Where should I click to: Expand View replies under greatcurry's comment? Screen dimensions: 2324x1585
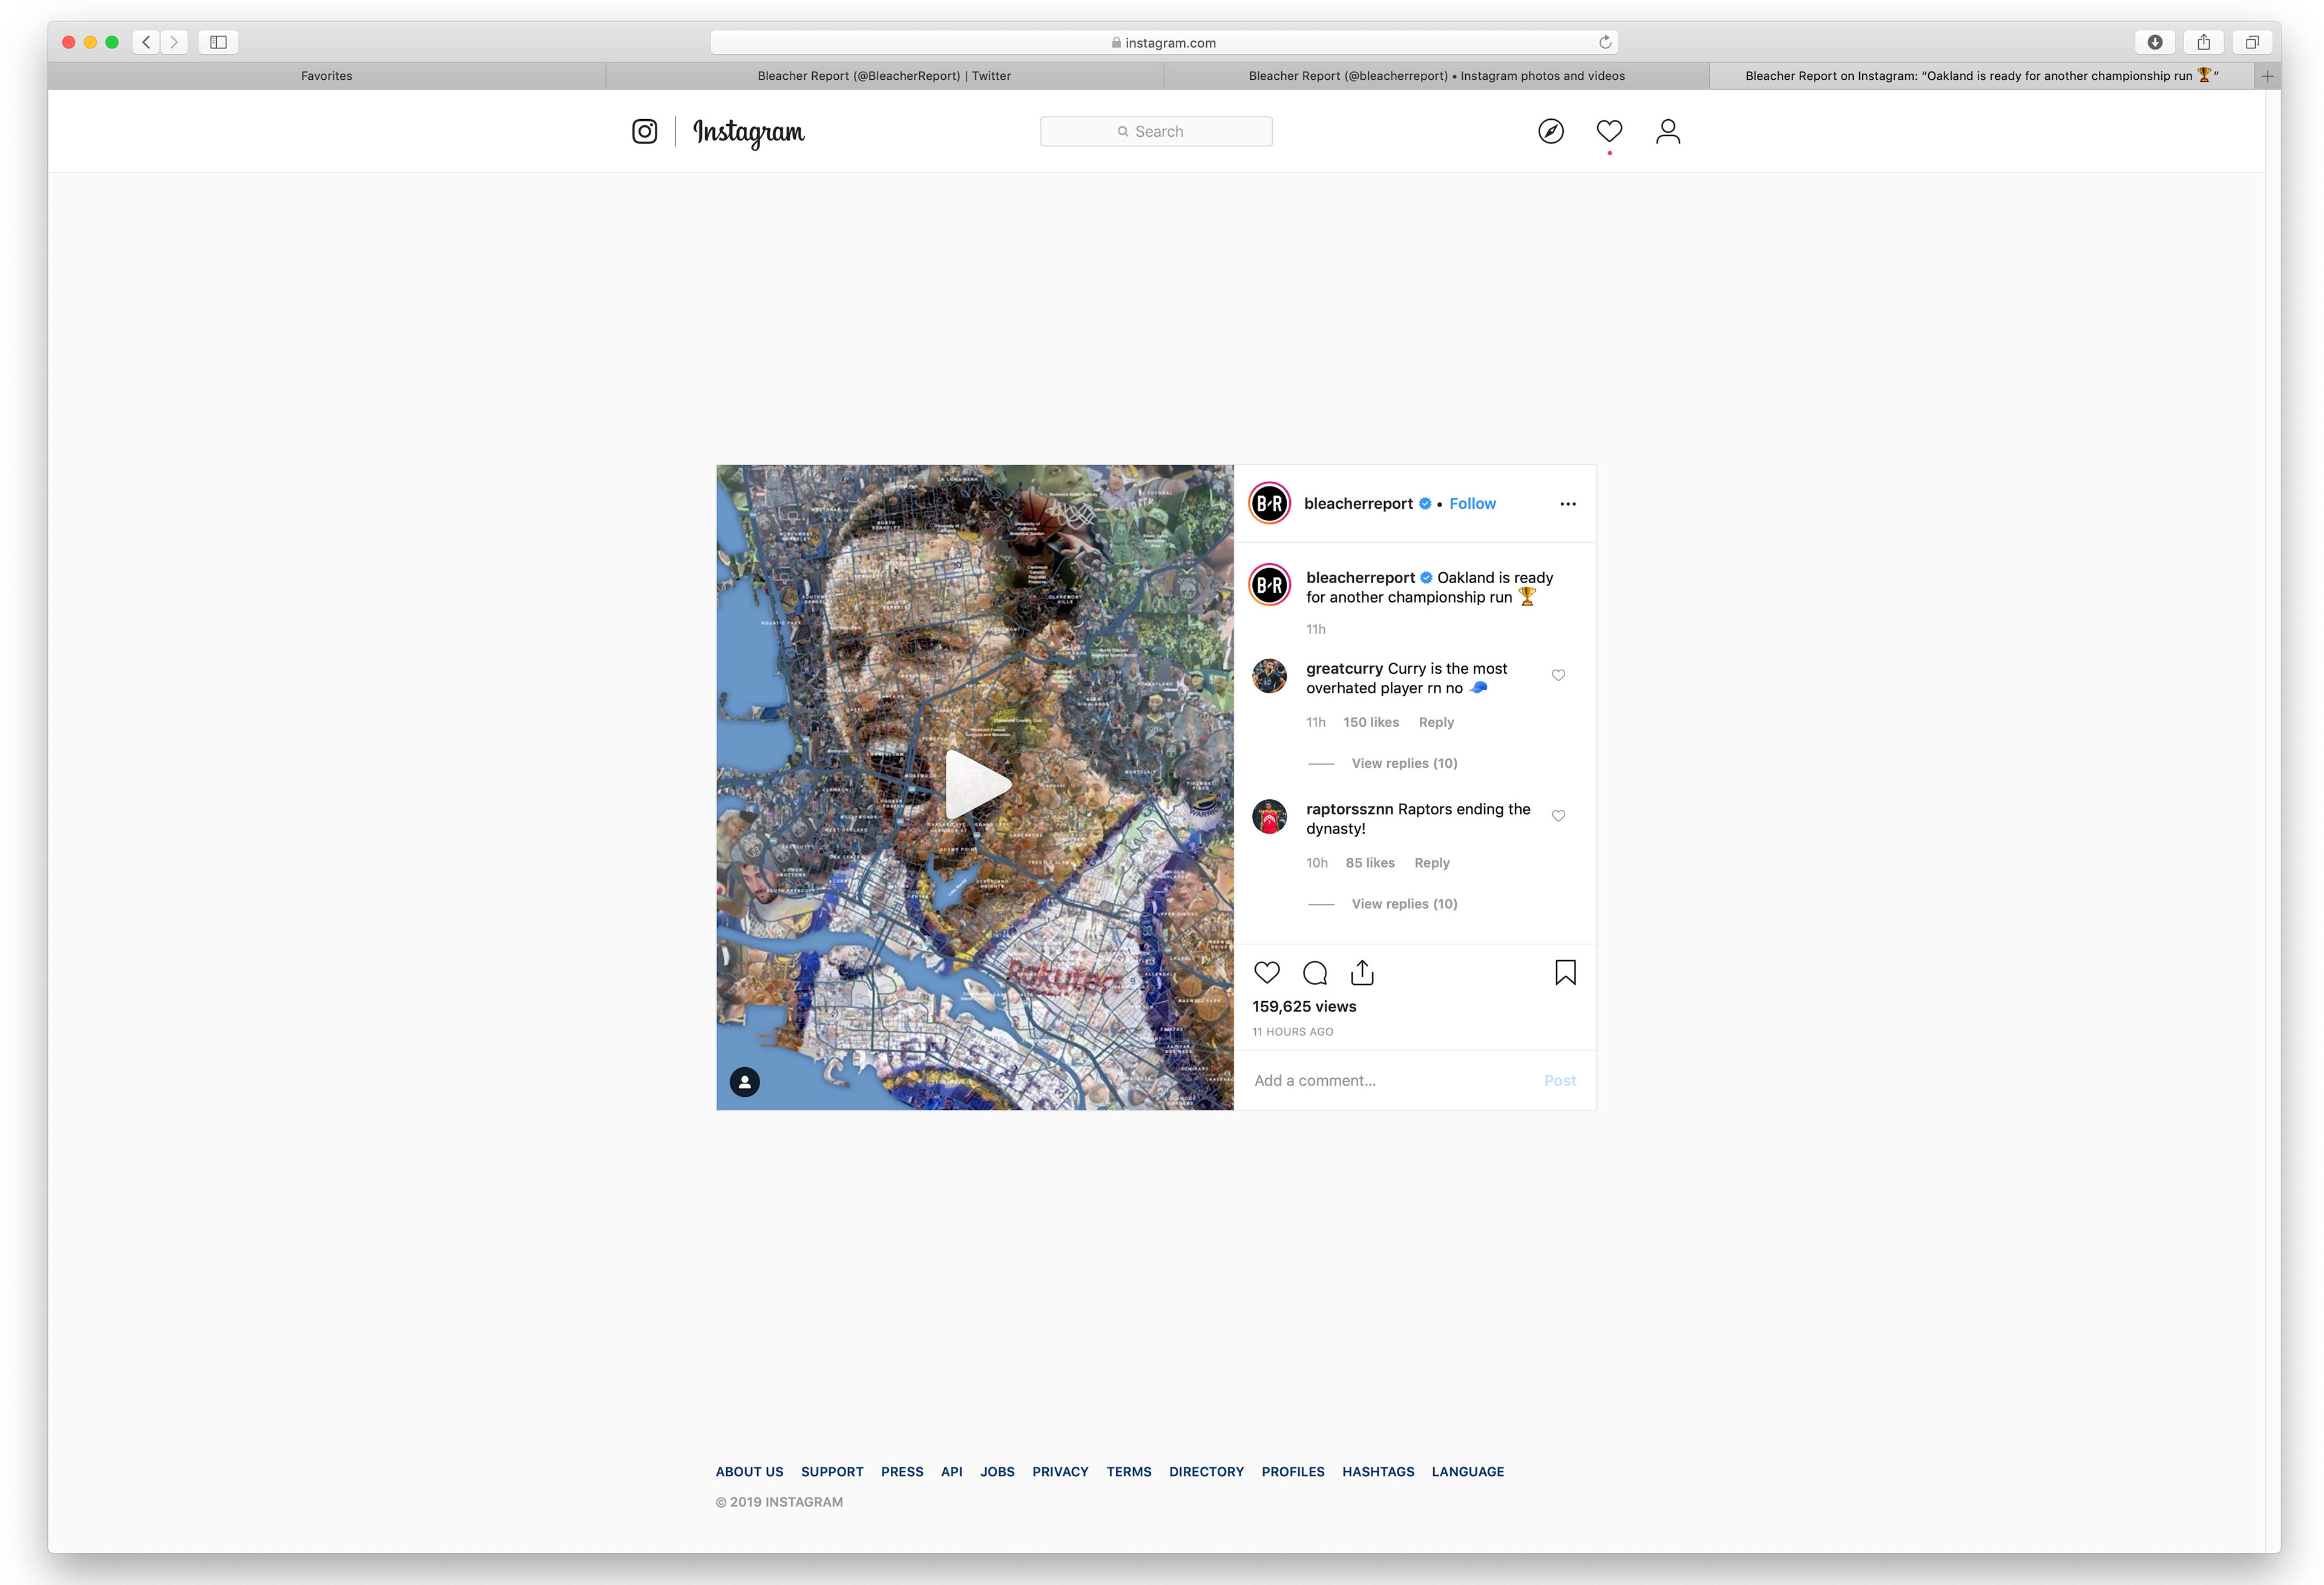[1404, 763]
